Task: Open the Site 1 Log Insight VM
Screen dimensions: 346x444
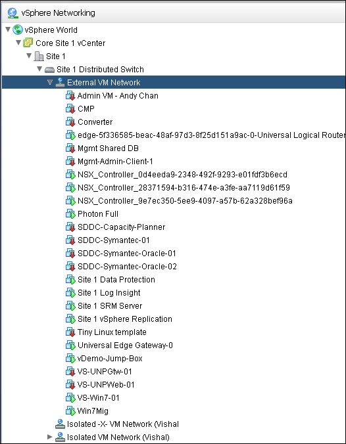Action: pyautogui.click(x=109, y=293)
